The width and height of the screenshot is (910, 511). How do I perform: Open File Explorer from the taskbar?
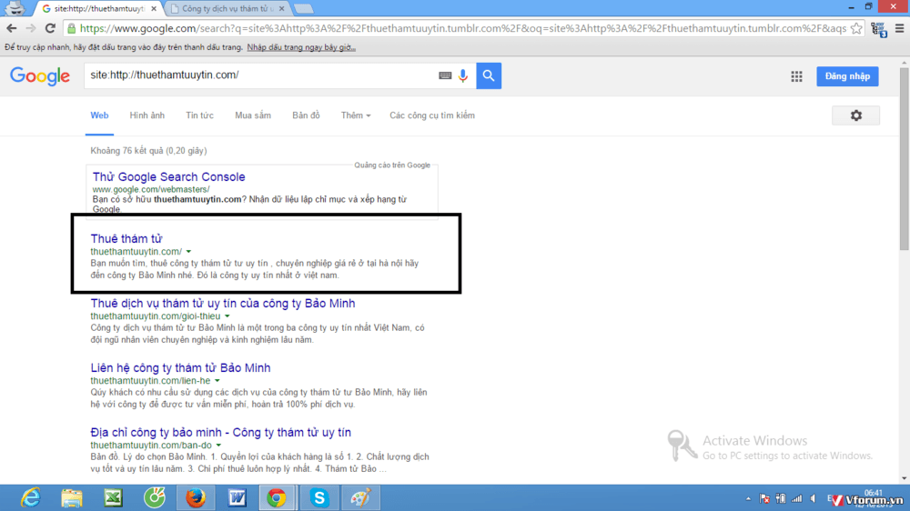tap(72, 497)
